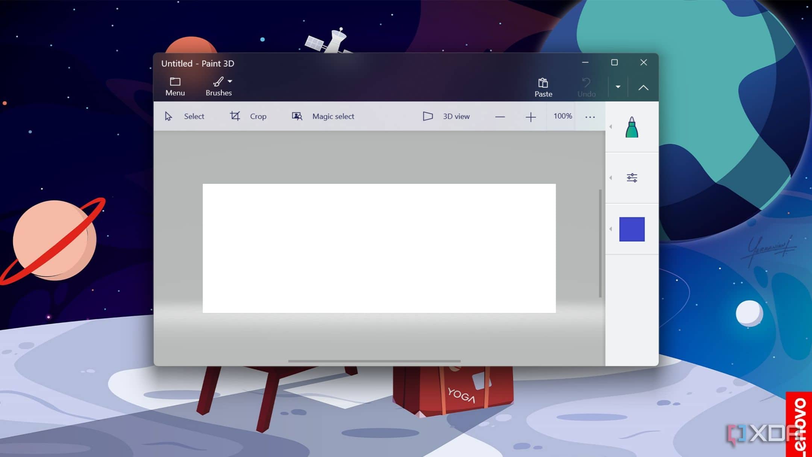The height and width of the screenshot is (457, 812).
Task: Click the vertical canvas scrollbar
Action: pyautogui.click(x=600, y=243)
